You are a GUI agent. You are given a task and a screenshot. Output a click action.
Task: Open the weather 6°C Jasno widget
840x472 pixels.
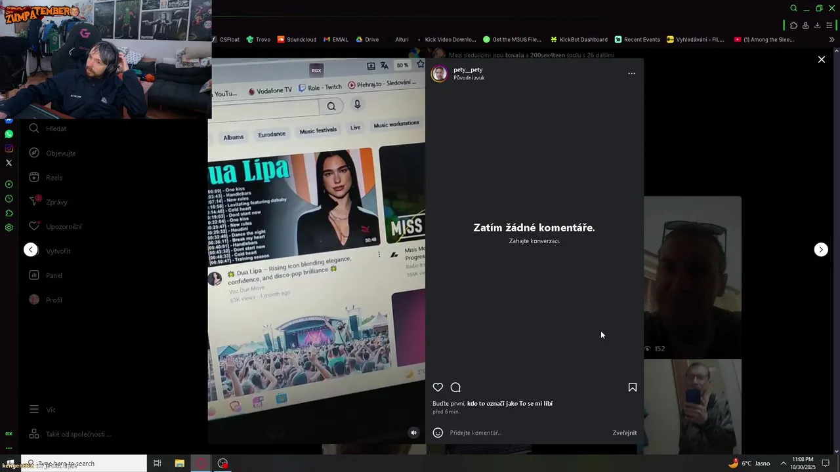tap(749, 463)
